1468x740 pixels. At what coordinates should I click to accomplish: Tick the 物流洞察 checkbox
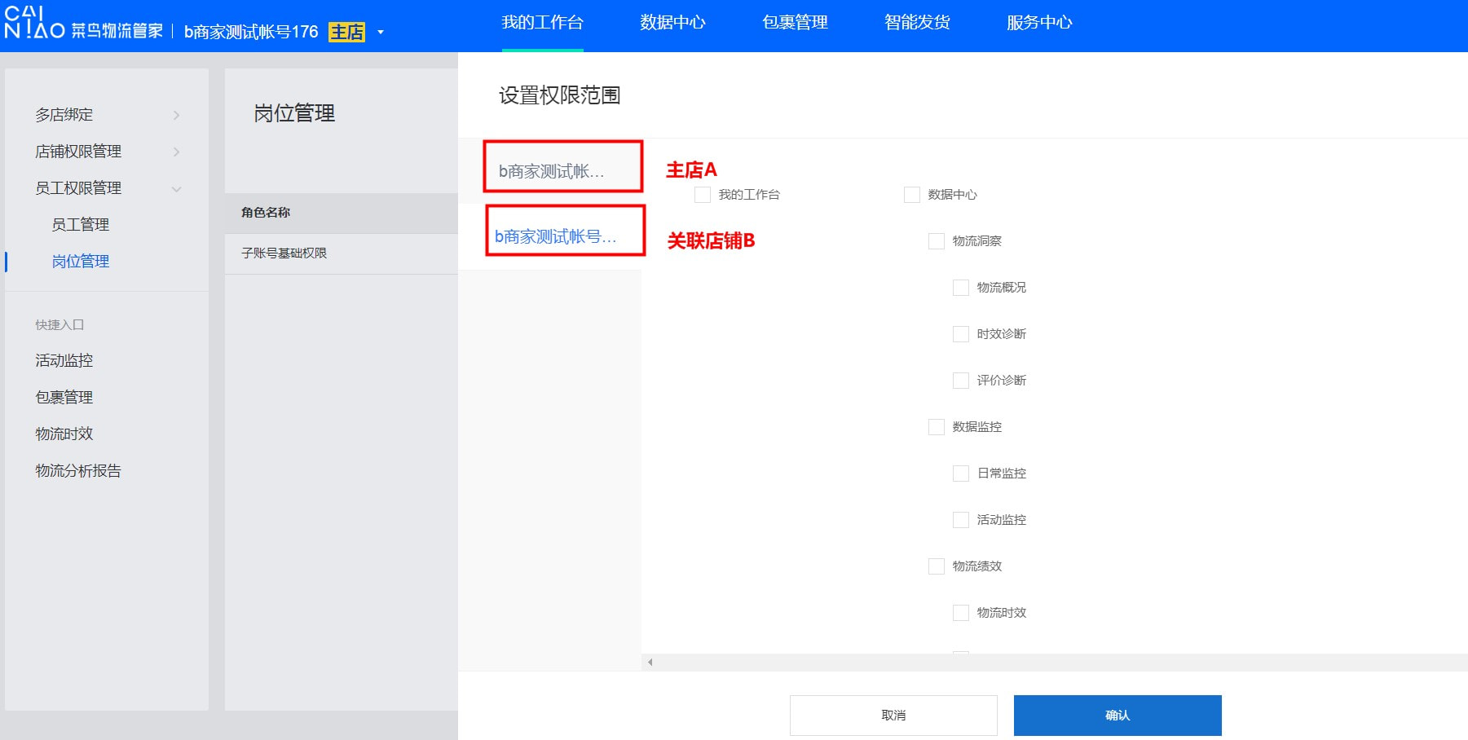(937, 241)
